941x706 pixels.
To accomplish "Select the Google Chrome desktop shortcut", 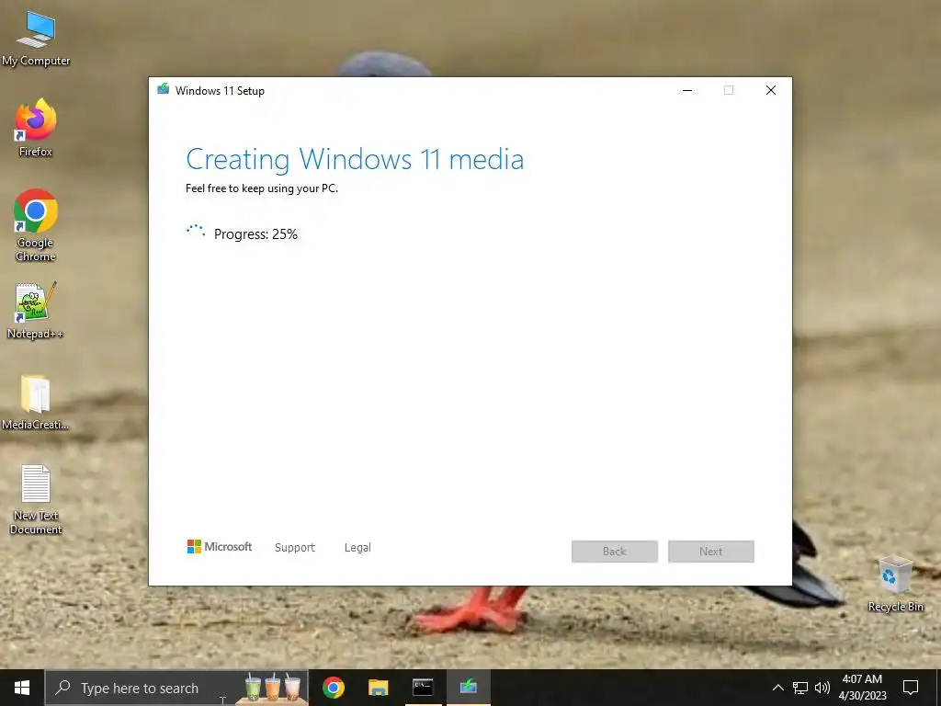I will [36, 225].
